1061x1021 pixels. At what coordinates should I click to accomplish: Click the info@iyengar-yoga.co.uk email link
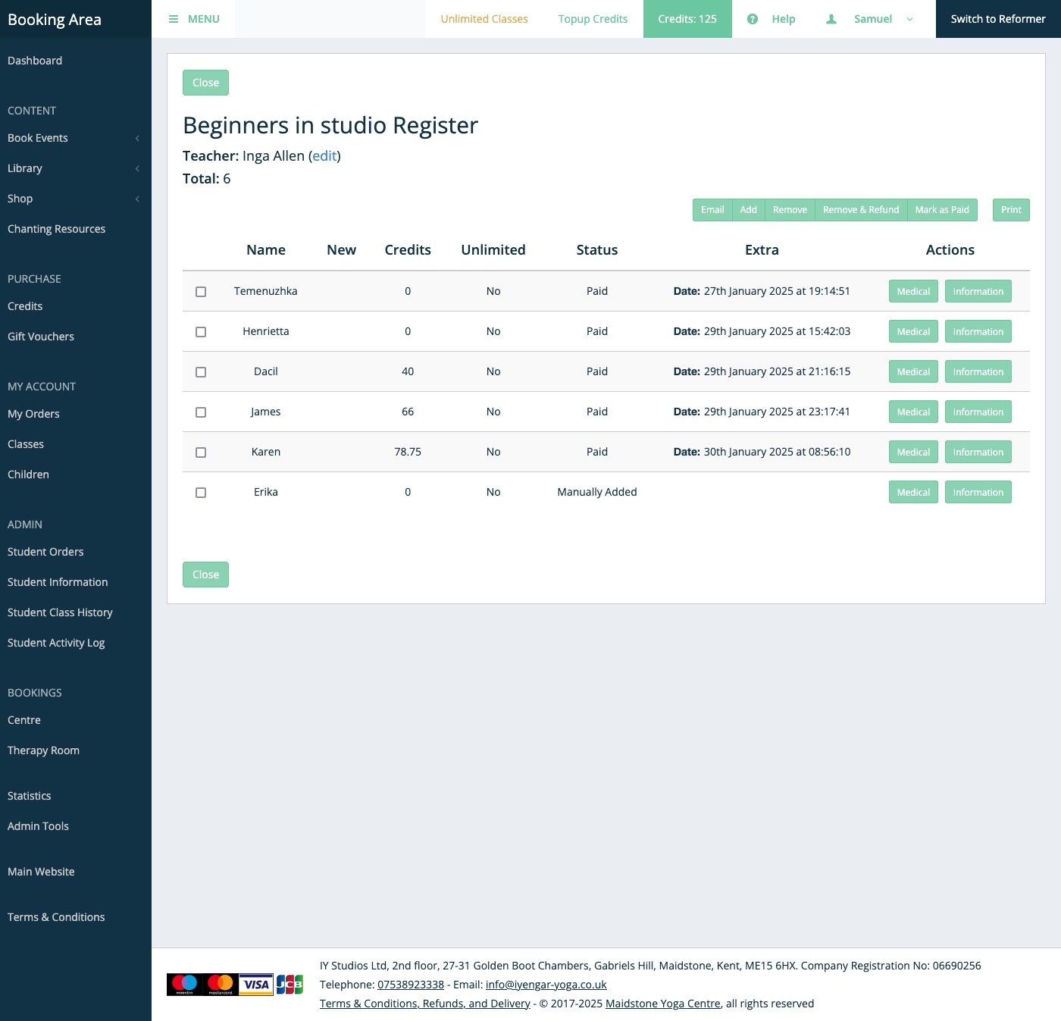[546, 985]
